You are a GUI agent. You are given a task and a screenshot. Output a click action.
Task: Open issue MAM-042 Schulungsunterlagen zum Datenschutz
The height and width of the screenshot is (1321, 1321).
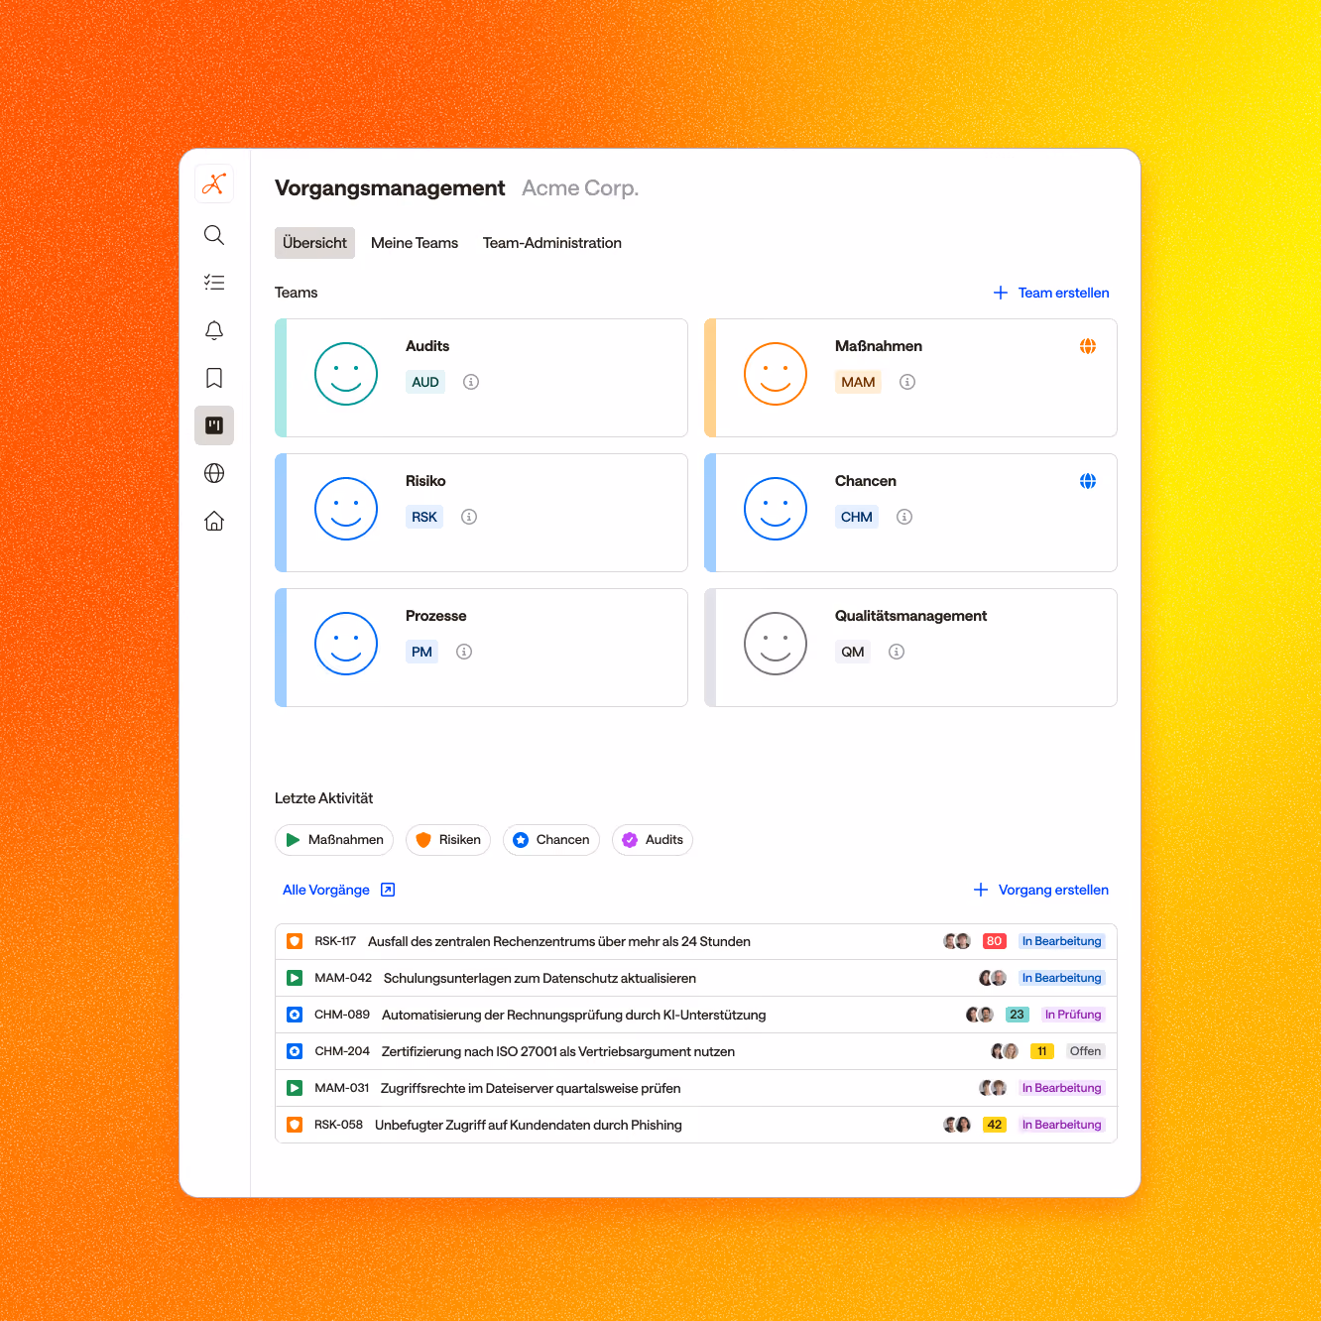[x=696, y=978]
